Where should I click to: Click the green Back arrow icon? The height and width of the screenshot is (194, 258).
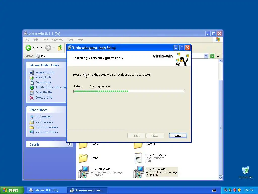tap(28, 48)
